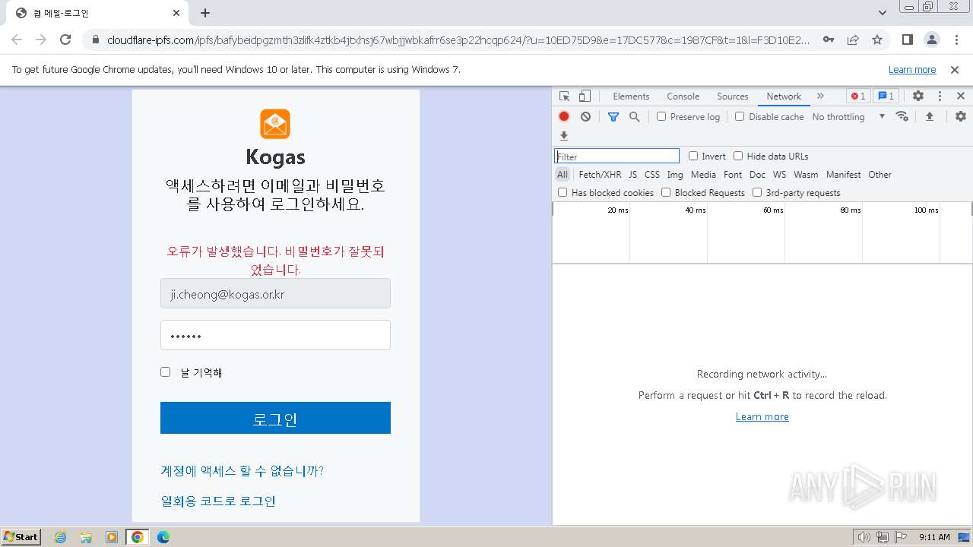973x547 pixels.
Task: Switch to the Elements tab
Action: coord(631,96)
